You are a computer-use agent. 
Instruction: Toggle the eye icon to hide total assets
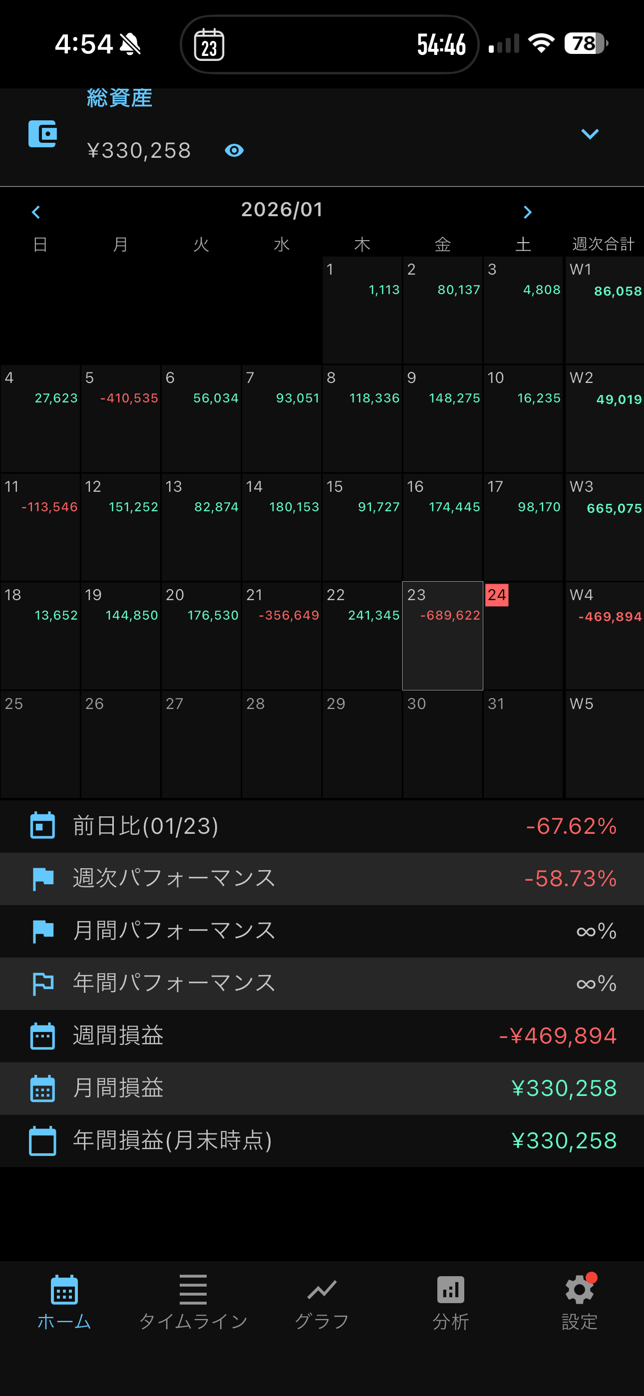(x=234, y=150)
